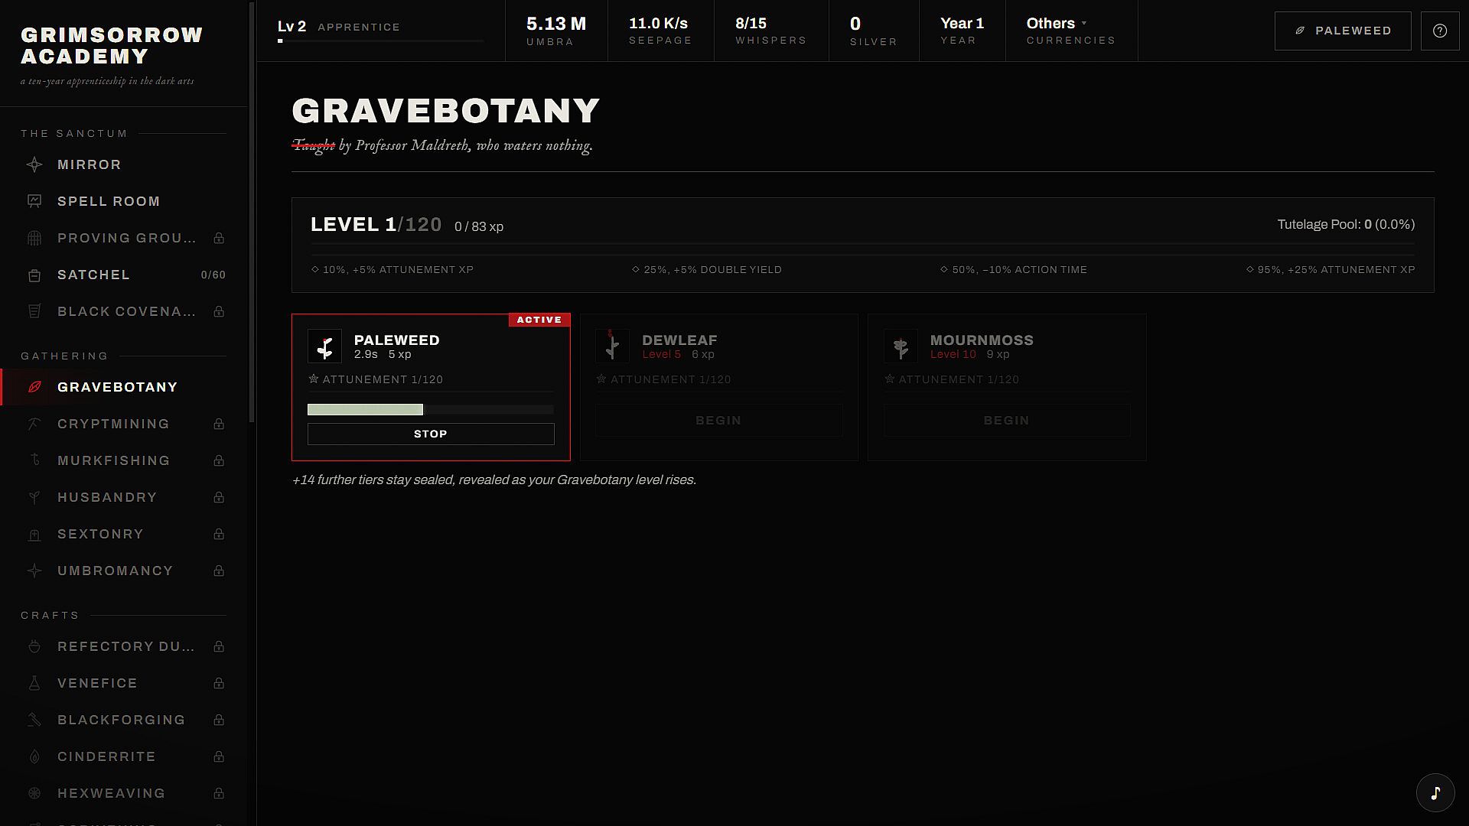Click the Hexweaving circular icon
Image resolution: width=1469 pixels, height=826 pixels.
pos(34,793)
